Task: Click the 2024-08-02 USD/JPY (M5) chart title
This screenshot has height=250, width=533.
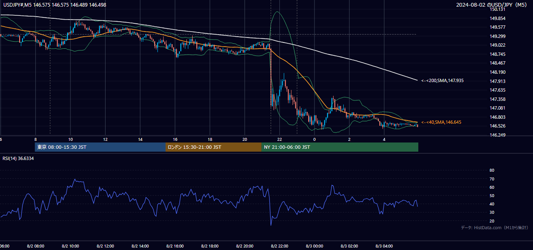Action: [491, 5]
